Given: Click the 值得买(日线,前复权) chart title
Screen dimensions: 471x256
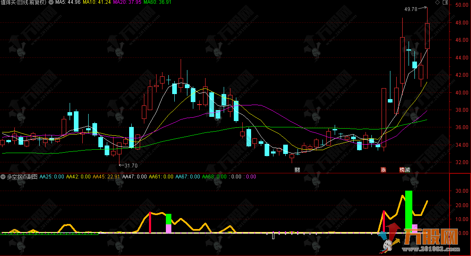Looking at the screenshot, I should [23, 3].
